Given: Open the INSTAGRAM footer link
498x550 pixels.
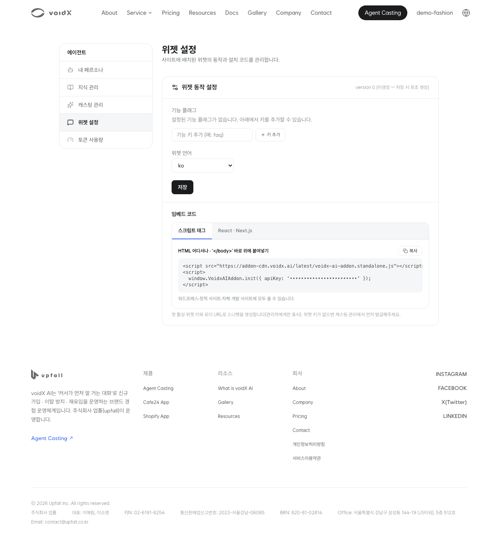Looking at the screenshot, I should (451, 374).
